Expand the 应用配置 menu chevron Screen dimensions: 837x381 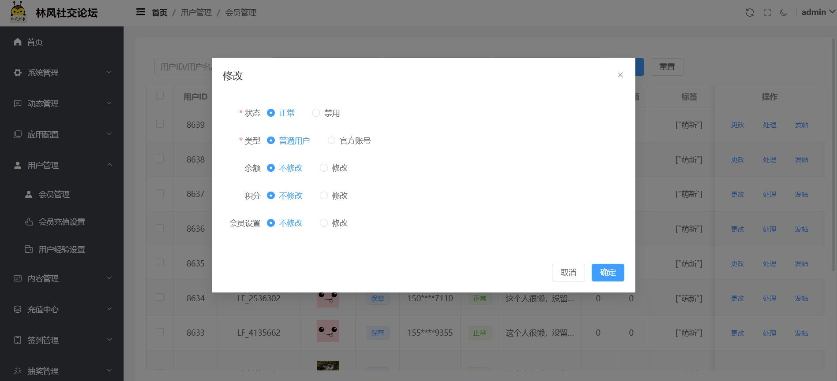pyautogui.click(x=109, y=134)
